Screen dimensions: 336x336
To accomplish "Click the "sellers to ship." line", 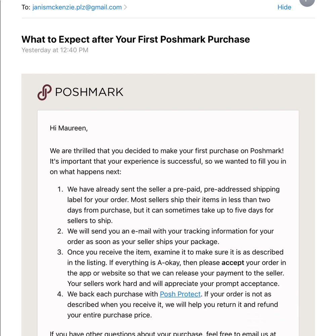I will (x=90, y=221).
